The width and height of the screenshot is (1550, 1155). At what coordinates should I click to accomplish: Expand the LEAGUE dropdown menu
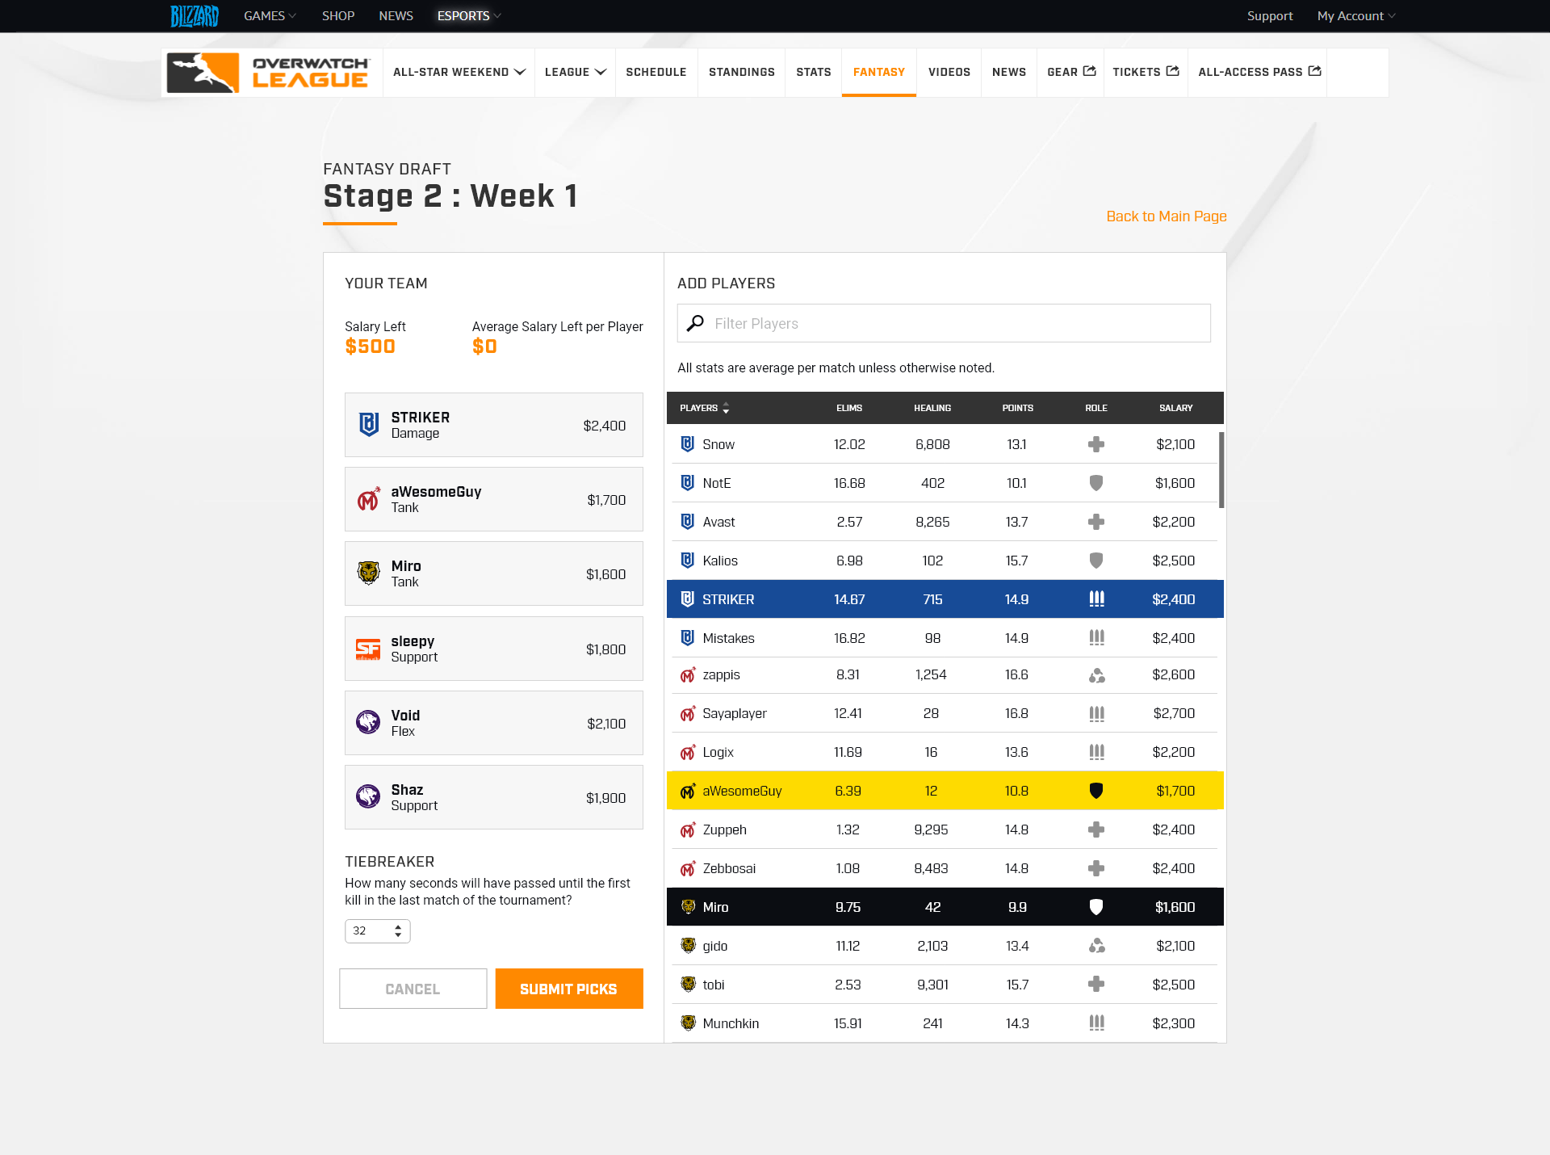[x=574, y=72]
